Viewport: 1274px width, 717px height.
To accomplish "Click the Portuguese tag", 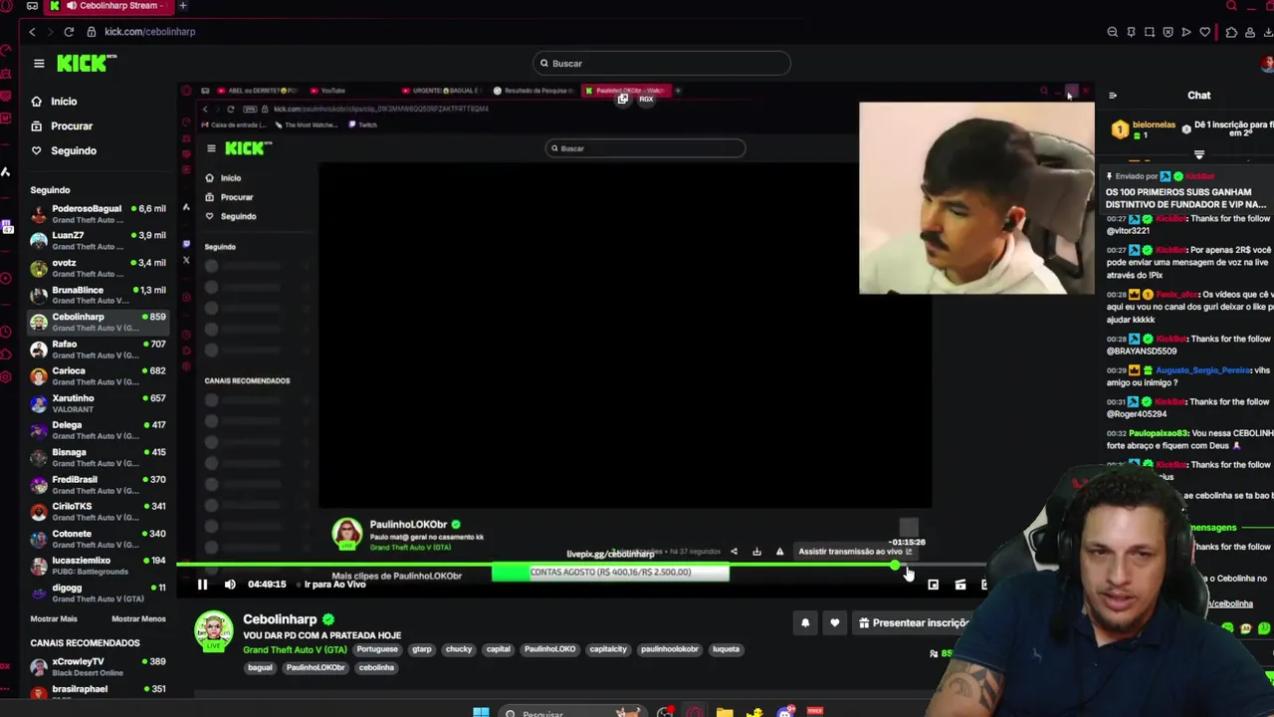I will [x=377, y=649].
